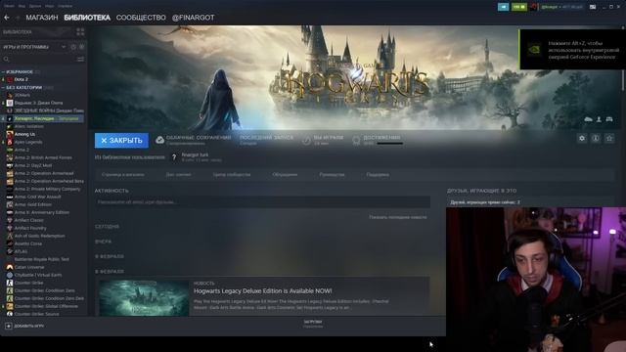Image resolution: width=626 pixels, height=352 pixels.
Task: Open the discussions link
Action: click(285, 175)
